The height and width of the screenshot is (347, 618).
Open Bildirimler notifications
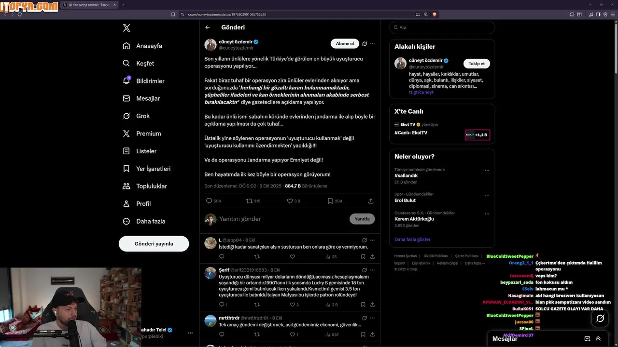(x=143, y=81)
